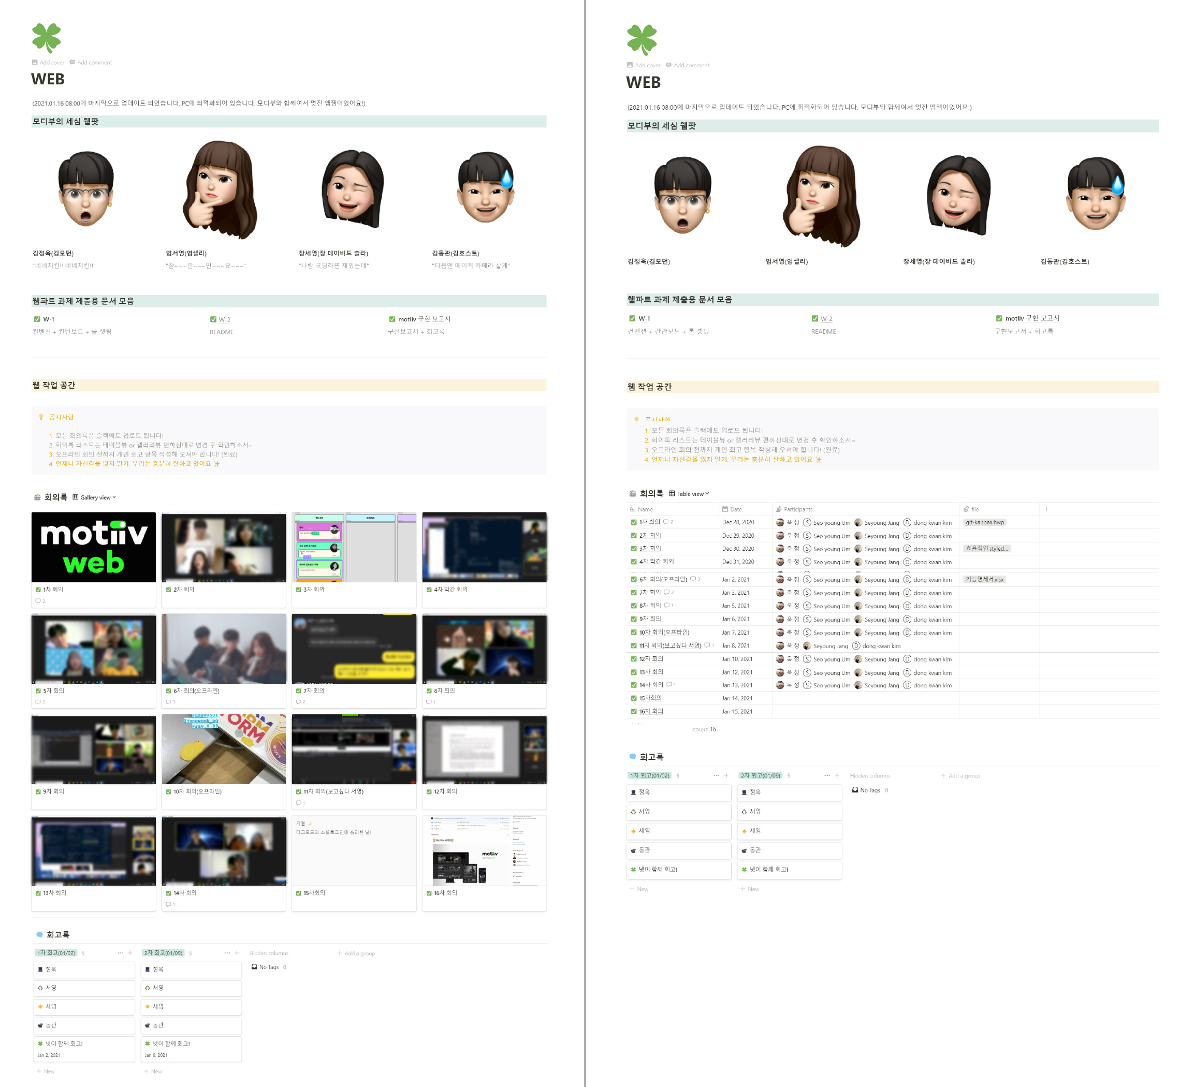This screenshot has height=1087, width=1194.
Task: Open options for 1차 회고(01/02) column, right page
Action: [x=717, y=775]
